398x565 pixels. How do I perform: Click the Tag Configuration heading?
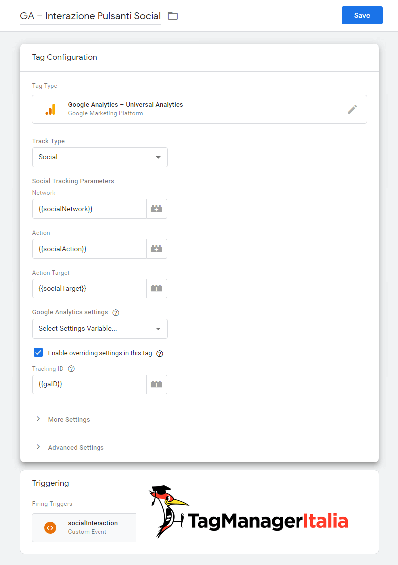pos(65,57)
